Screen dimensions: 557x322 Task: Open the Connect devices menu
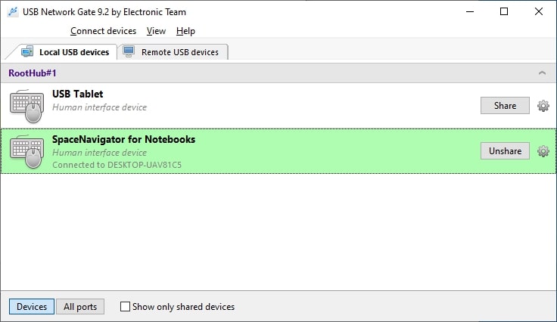tap(103, 31)
